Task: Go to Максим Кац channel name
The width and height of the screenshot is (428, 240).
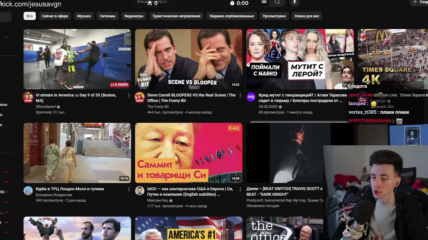Action: pyautogui.click(x=157, y=201)
